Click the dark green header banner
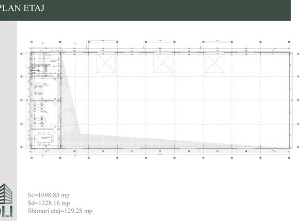The height and width of the screenshot is (221, 299). [145, 10]
